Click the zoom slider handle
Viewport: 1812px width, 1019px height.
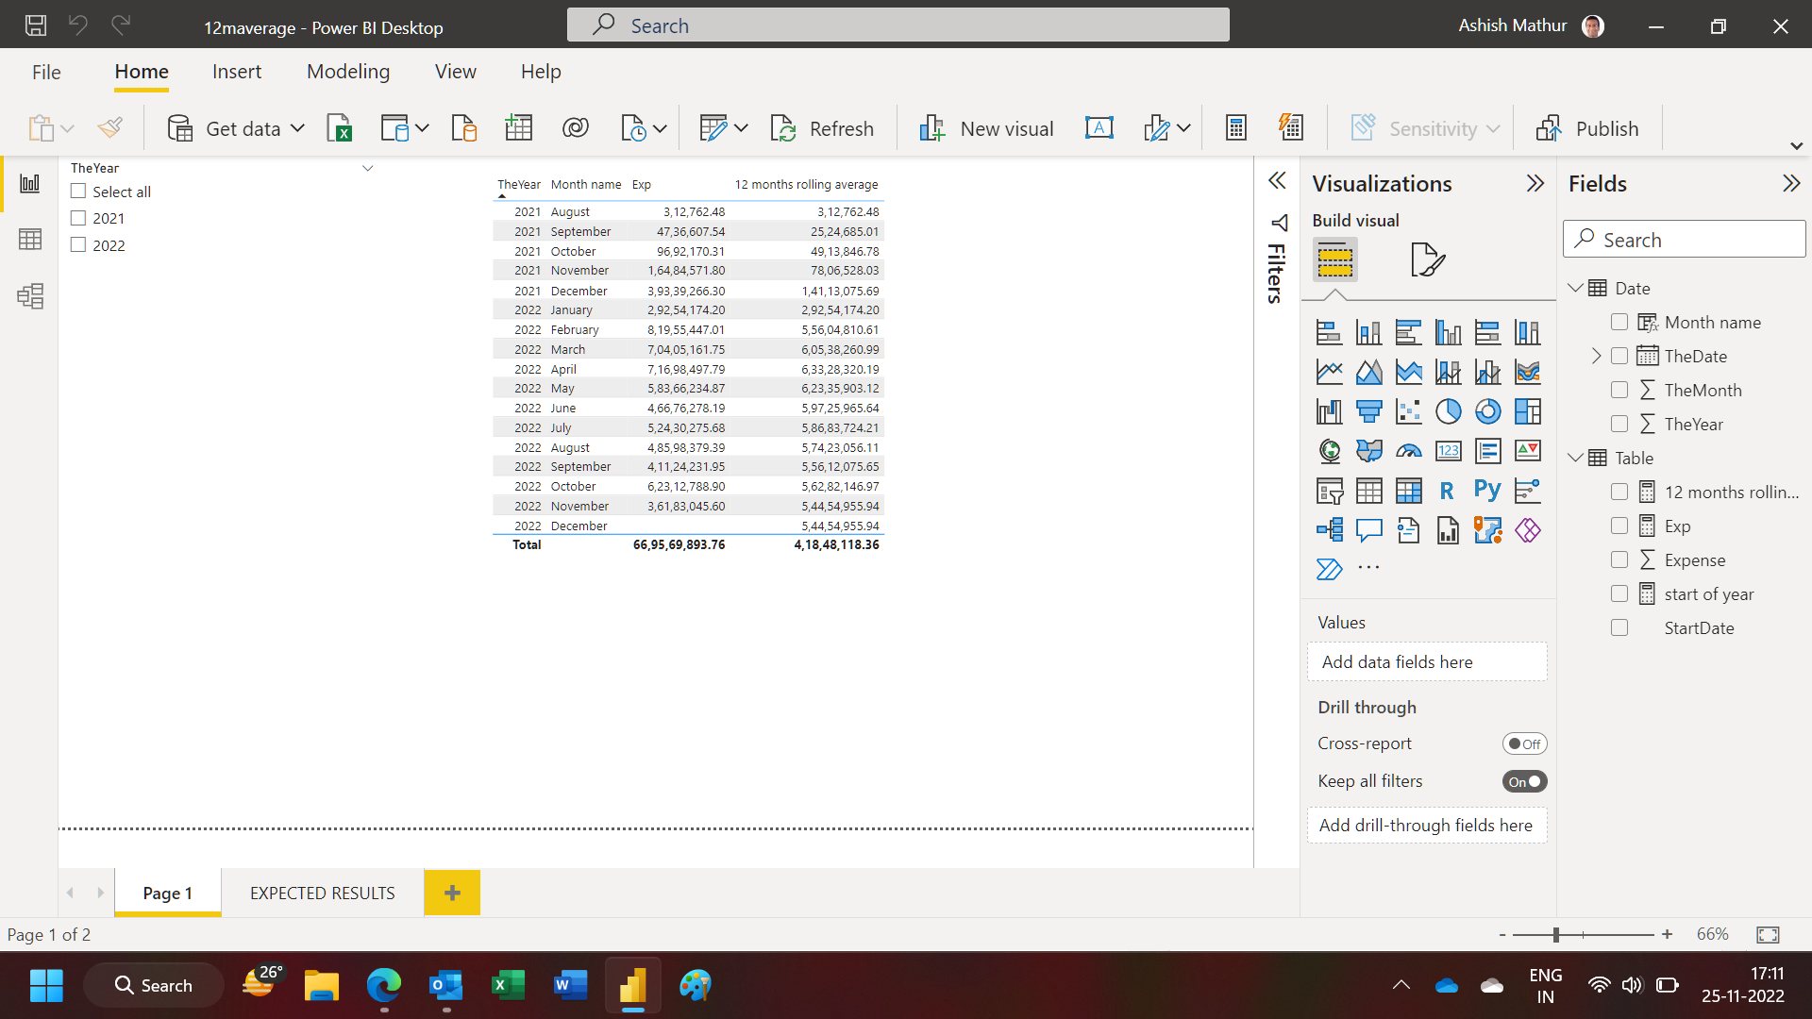click(x=1555, y=934)
